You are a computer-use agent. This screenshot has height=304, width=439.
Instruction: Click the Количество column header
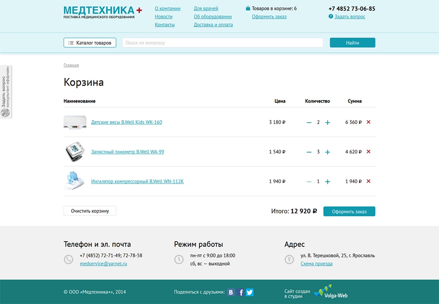click(317, 101)
